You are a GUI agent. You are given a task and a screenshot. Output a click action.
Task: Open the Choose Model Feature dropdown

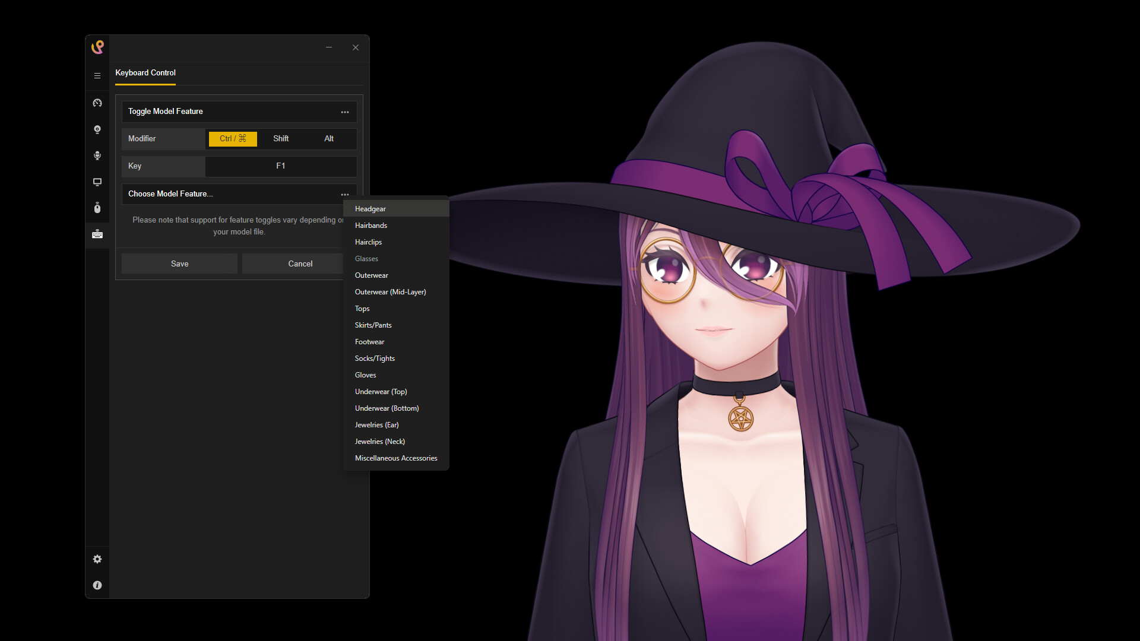pyautogui.click(x=345, y=194)
